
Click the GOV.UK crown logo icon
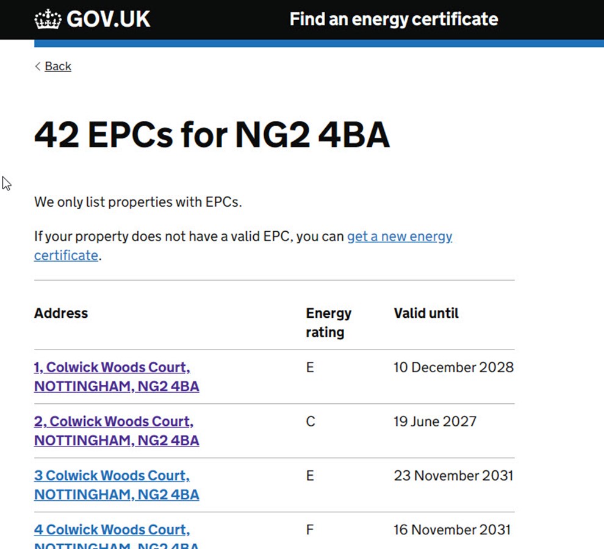(x=48, y=20)
